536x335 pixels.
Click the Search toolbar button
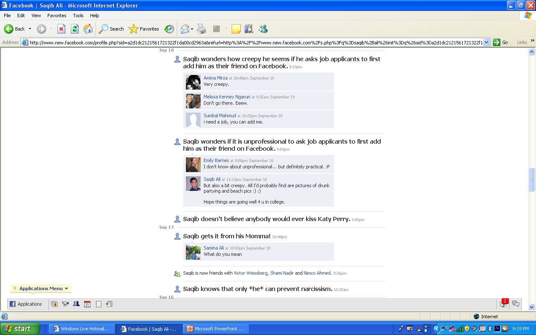(111, 29)
